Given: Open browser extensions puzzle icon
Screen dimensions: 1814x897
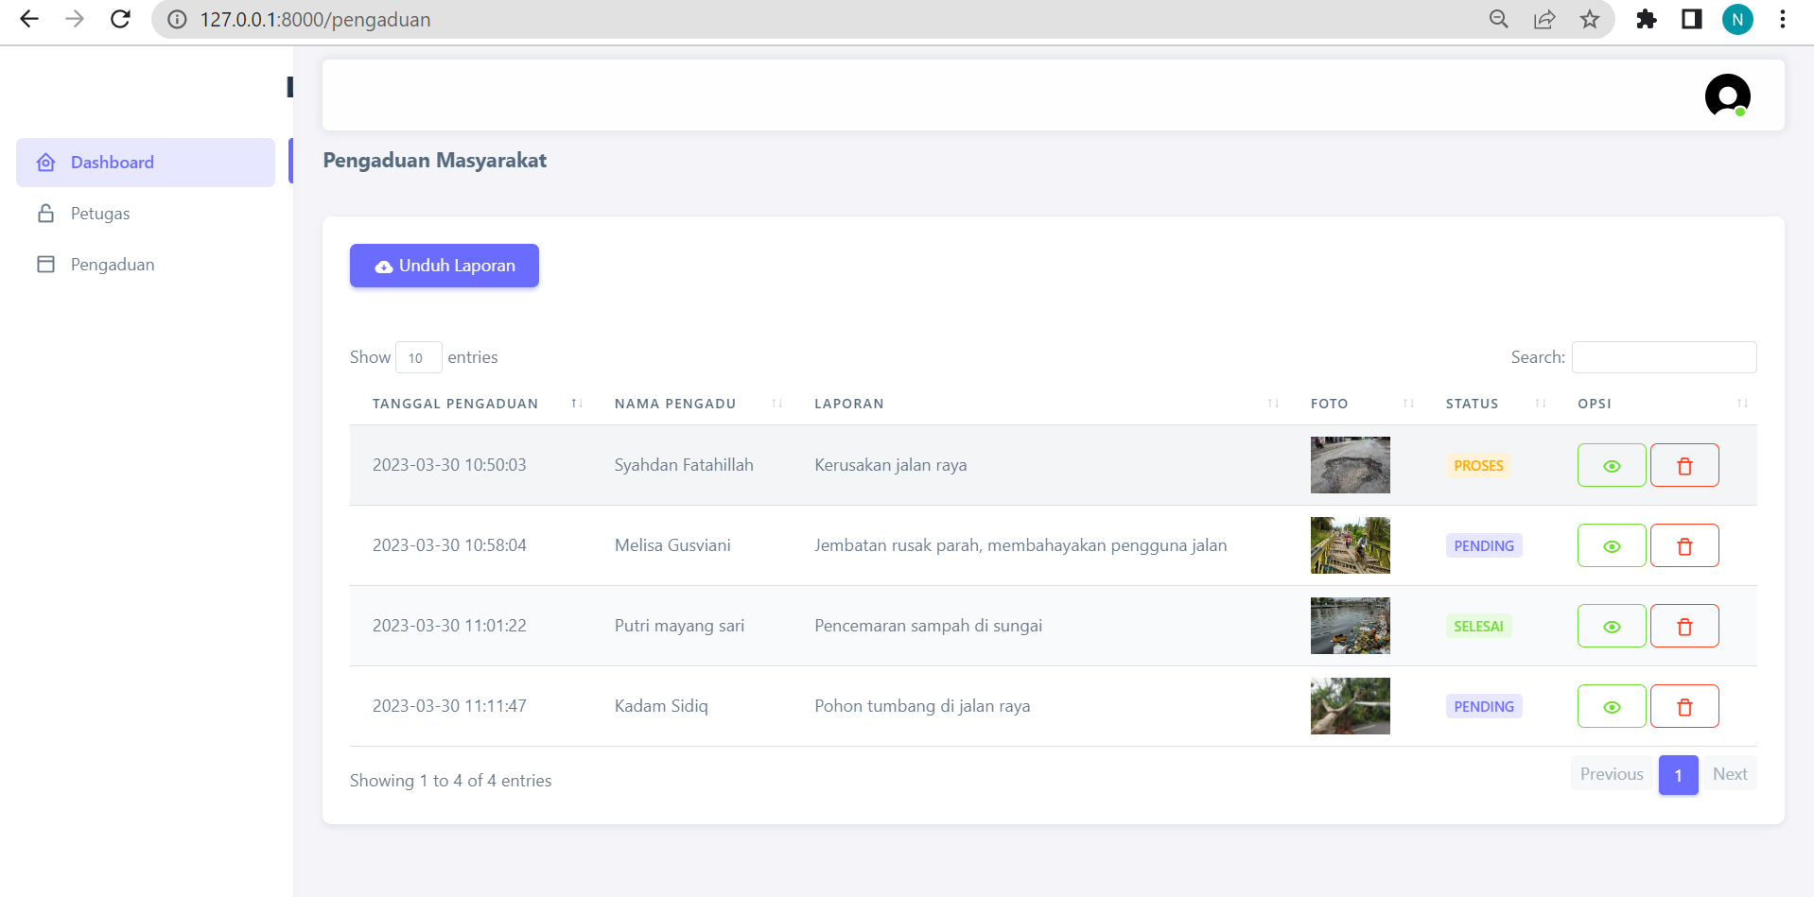Looking at the screenshot, I should [1647, 19].
